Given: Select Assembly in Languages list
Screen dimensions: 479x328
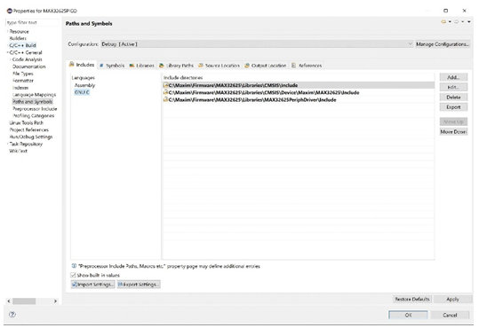Looking at the screenshot, I should point(85,85).
